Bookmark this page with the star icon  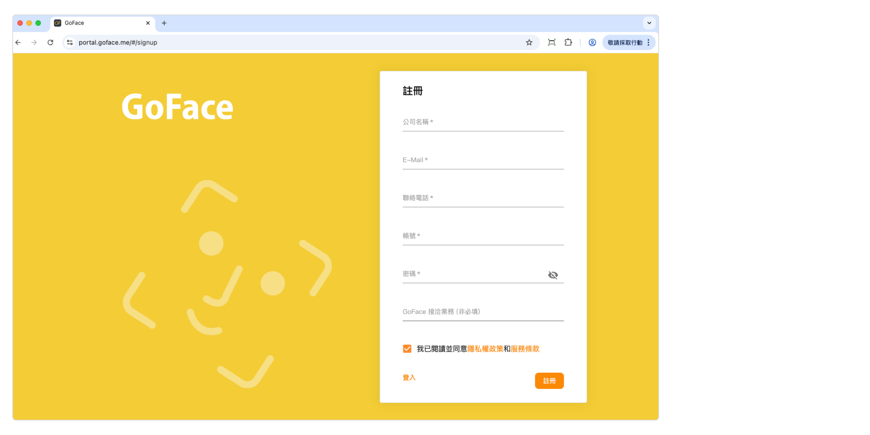click(x=529, y=43)
